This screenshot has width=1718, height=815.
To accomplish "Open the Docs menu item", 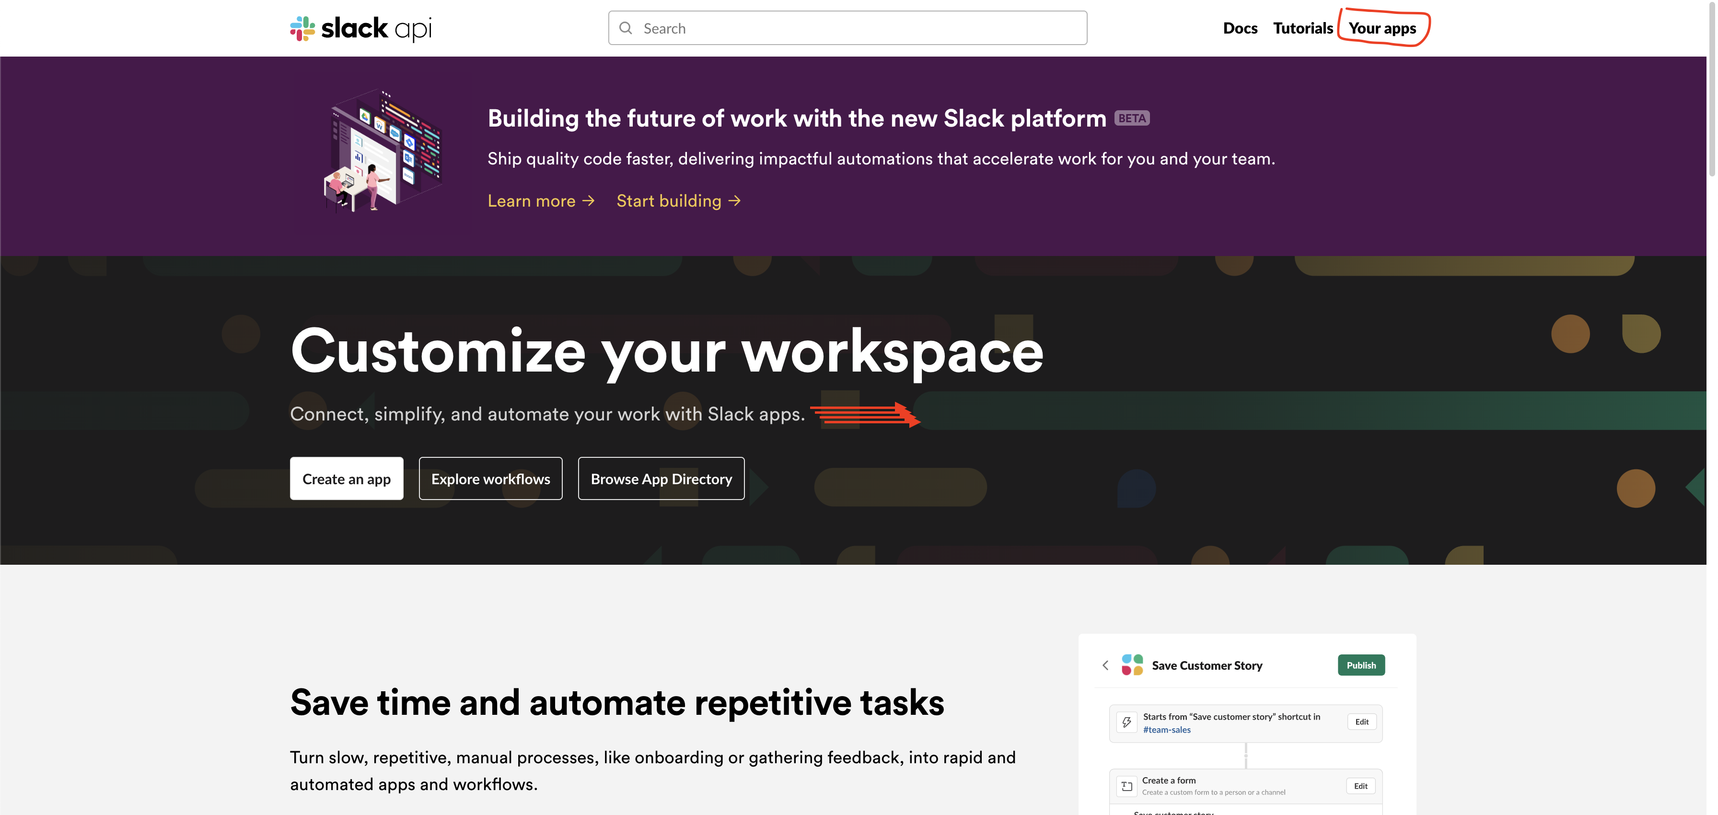I will coord(1240,28).
